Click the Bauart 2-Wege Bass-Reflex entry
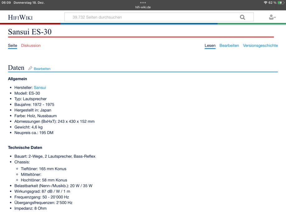The image size is (286, 215). [x=55, y=156]
